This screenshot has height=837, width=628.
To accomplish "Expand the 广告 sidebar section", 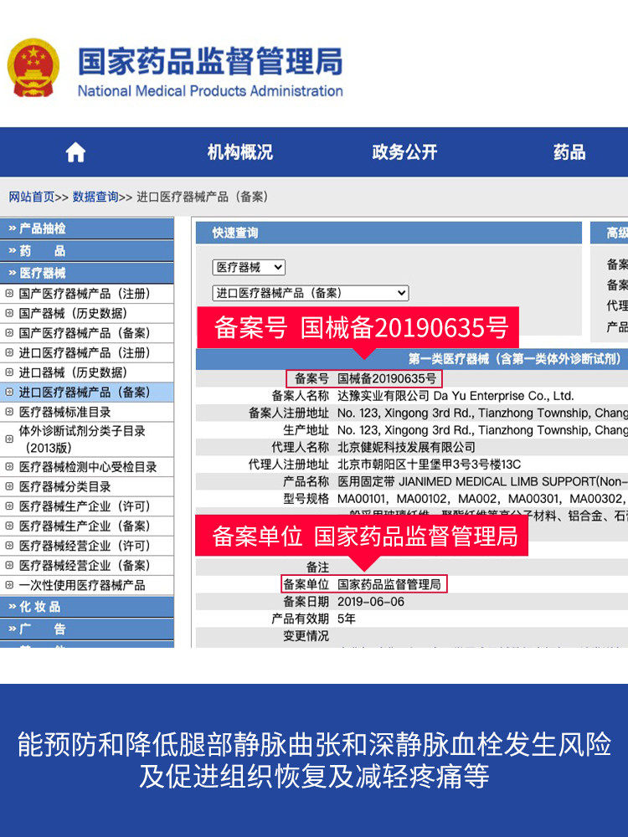I will [86, 629].
